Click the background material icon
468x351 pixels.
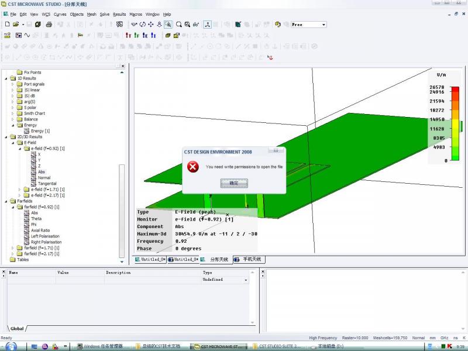[x=19, y=36]
